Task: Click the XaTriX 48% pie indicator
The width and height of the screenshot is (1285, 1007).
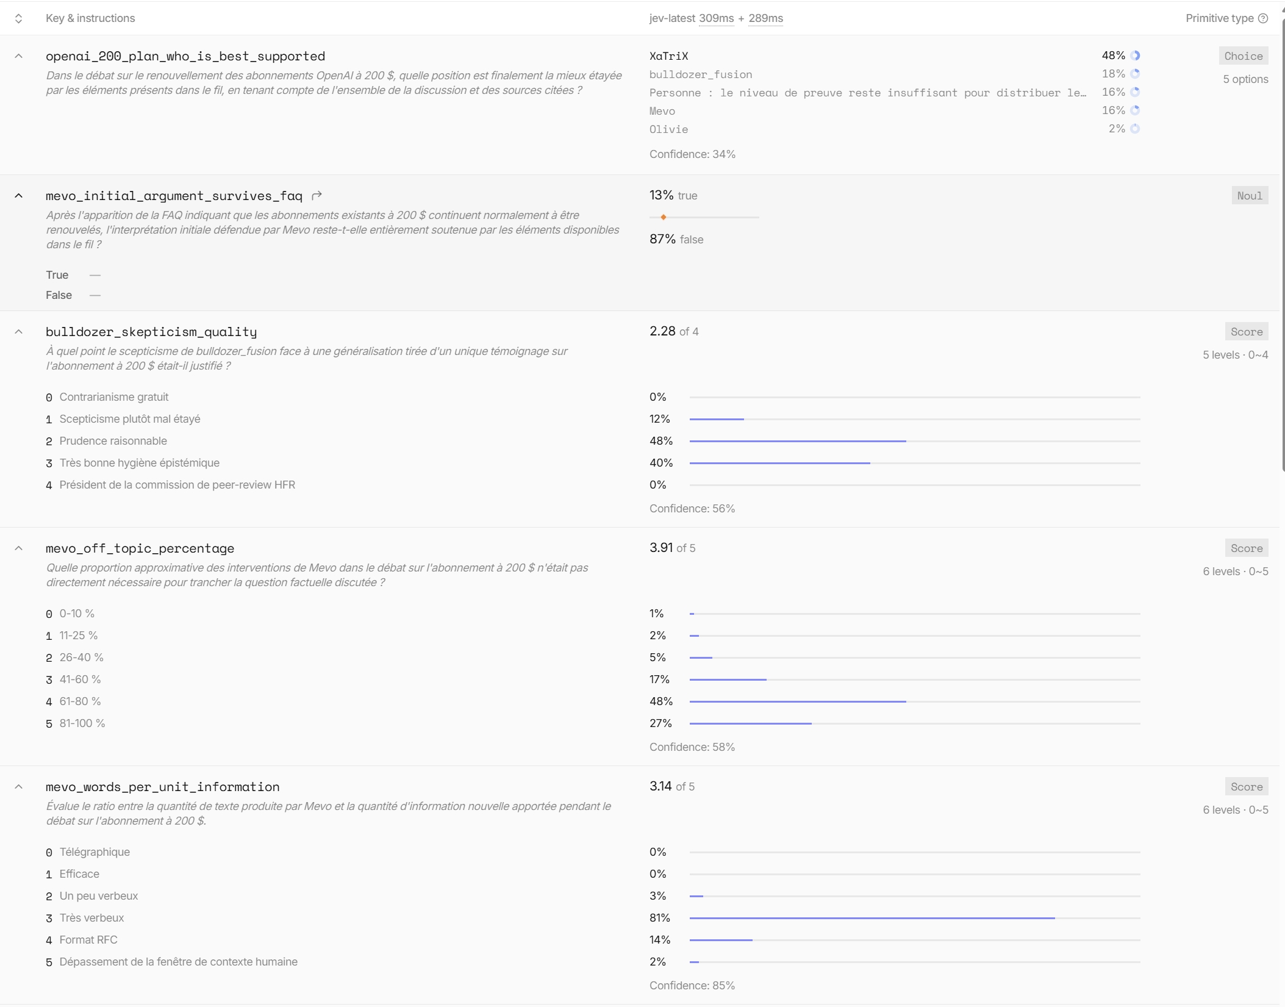Action: click(x=1135, y=56)
